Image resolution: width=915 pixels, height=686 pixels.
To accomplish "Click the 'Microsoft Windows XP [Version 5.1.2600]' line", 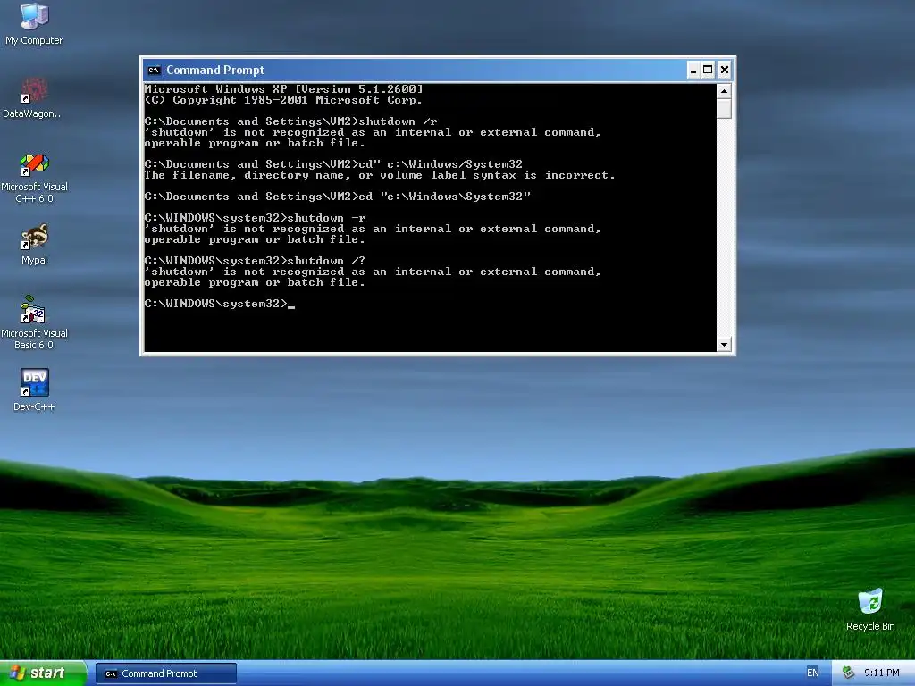I will click(x=283, y=89).
